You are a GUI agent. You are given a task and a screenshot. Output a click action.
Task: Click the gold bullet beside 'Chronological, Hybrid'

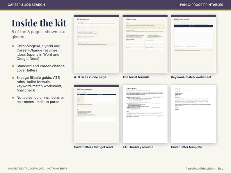(13, 46)
